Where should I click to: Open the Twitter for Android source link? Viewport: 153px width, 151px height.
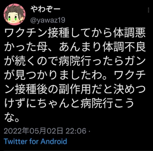coord(35,141)
